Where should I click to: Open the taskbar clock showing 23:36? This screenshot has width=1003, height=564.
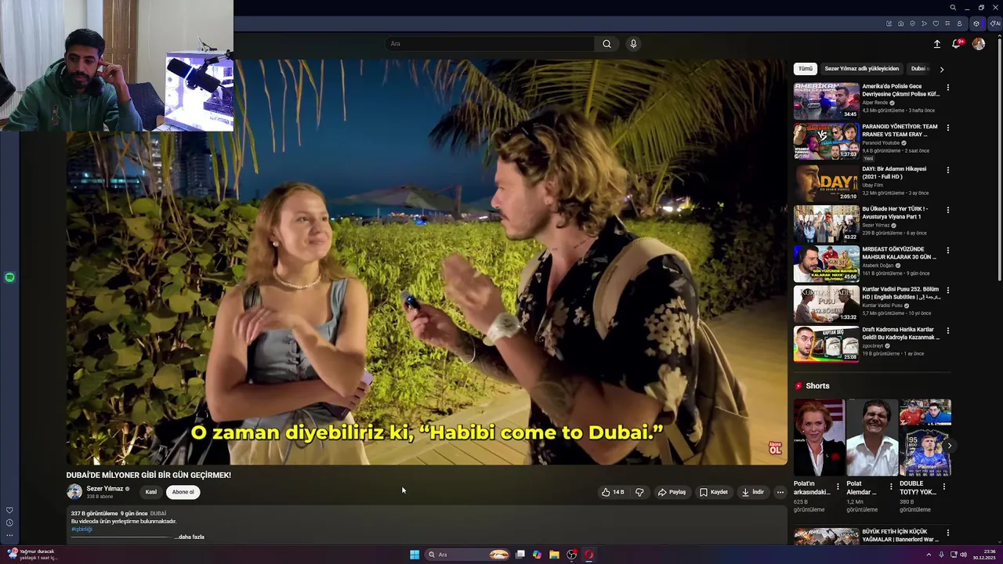[984, 555]
